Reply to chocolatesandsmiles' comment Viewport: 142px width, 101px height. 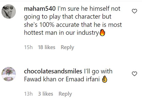click(x=65, y=94)
